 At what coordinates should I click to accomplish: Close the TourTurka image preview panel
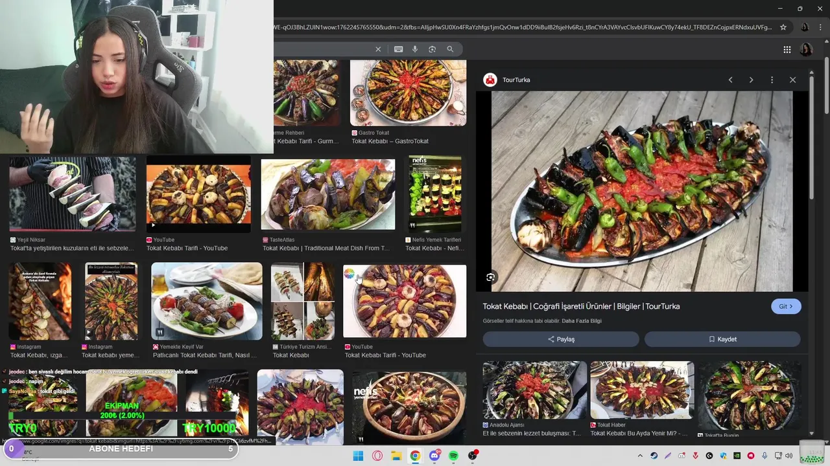pos(792,80)
